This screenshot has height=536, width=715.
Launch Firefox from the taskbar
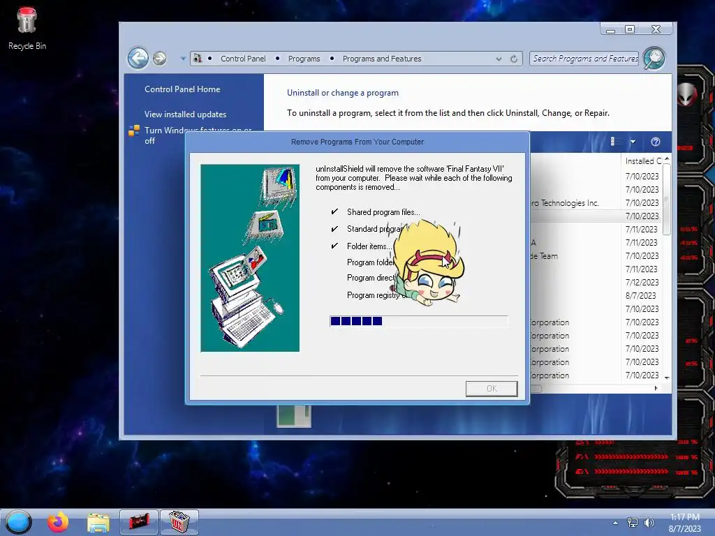coord(58,522)
